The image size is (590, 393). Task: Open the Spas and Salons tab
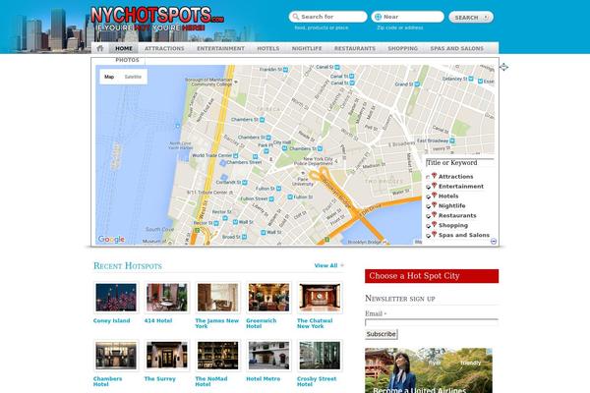[457, 48]
